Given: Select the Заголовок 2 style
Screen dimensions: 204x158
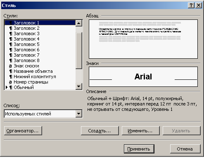Looking at the screenshot, I should [40, 28].
